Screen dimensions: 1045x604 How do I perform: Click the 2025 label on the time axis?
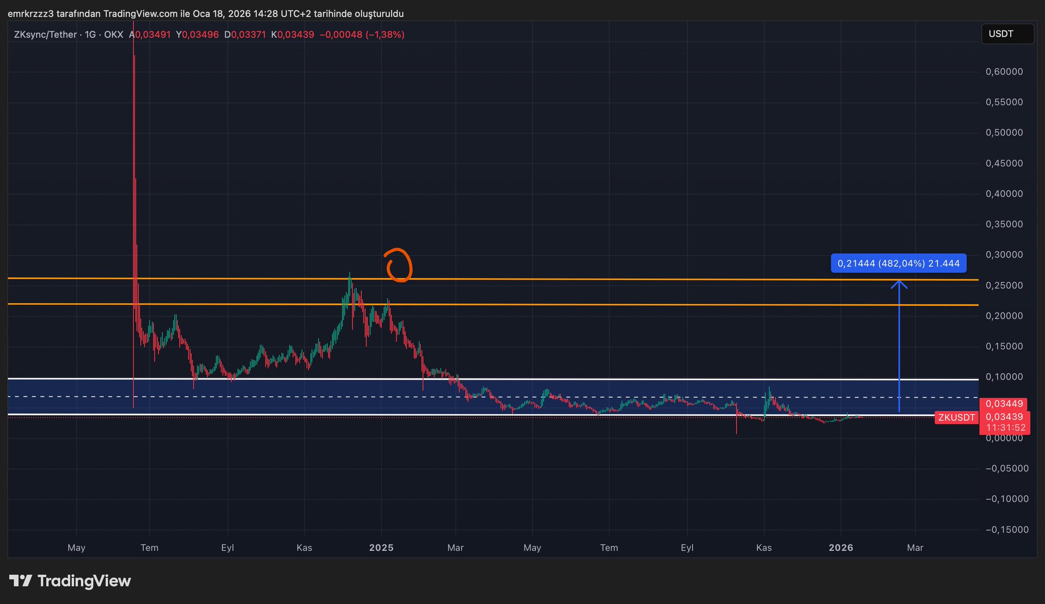click(381, 548)
